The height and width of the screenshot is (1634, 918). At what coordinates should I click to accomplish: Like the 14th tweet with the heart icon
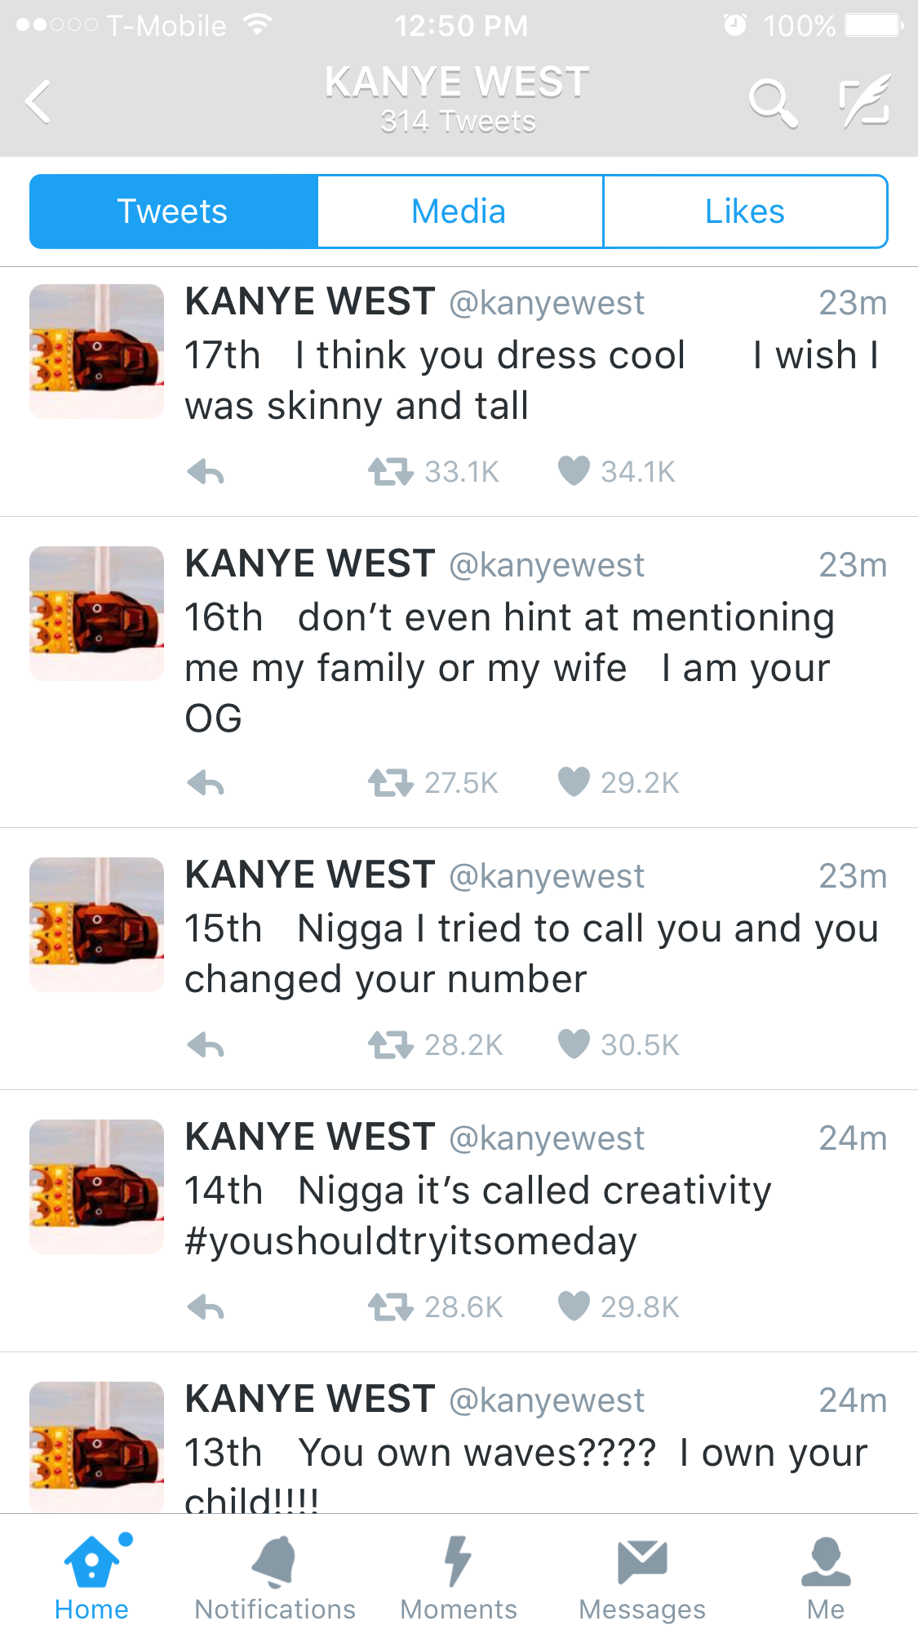(574, 1307)
